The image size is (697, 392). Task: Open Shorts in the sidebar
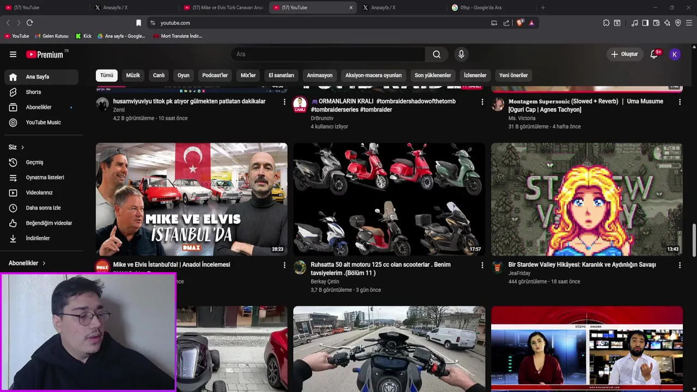click(x=42, y=92)
